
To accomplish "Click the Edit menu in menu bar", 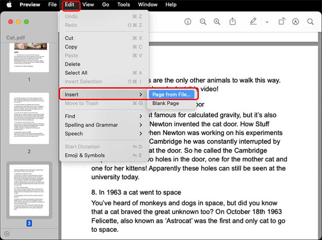I will point(70,5).
